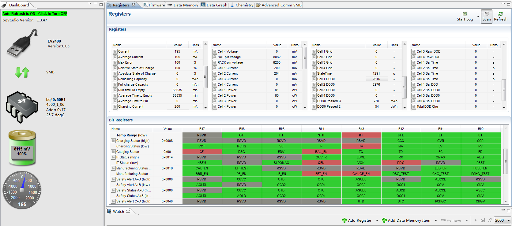The width and height of the screenshot is (512, 226).
Task: Open the Data Graph tab
Action: pyautogui.click(x=214, y=5)
